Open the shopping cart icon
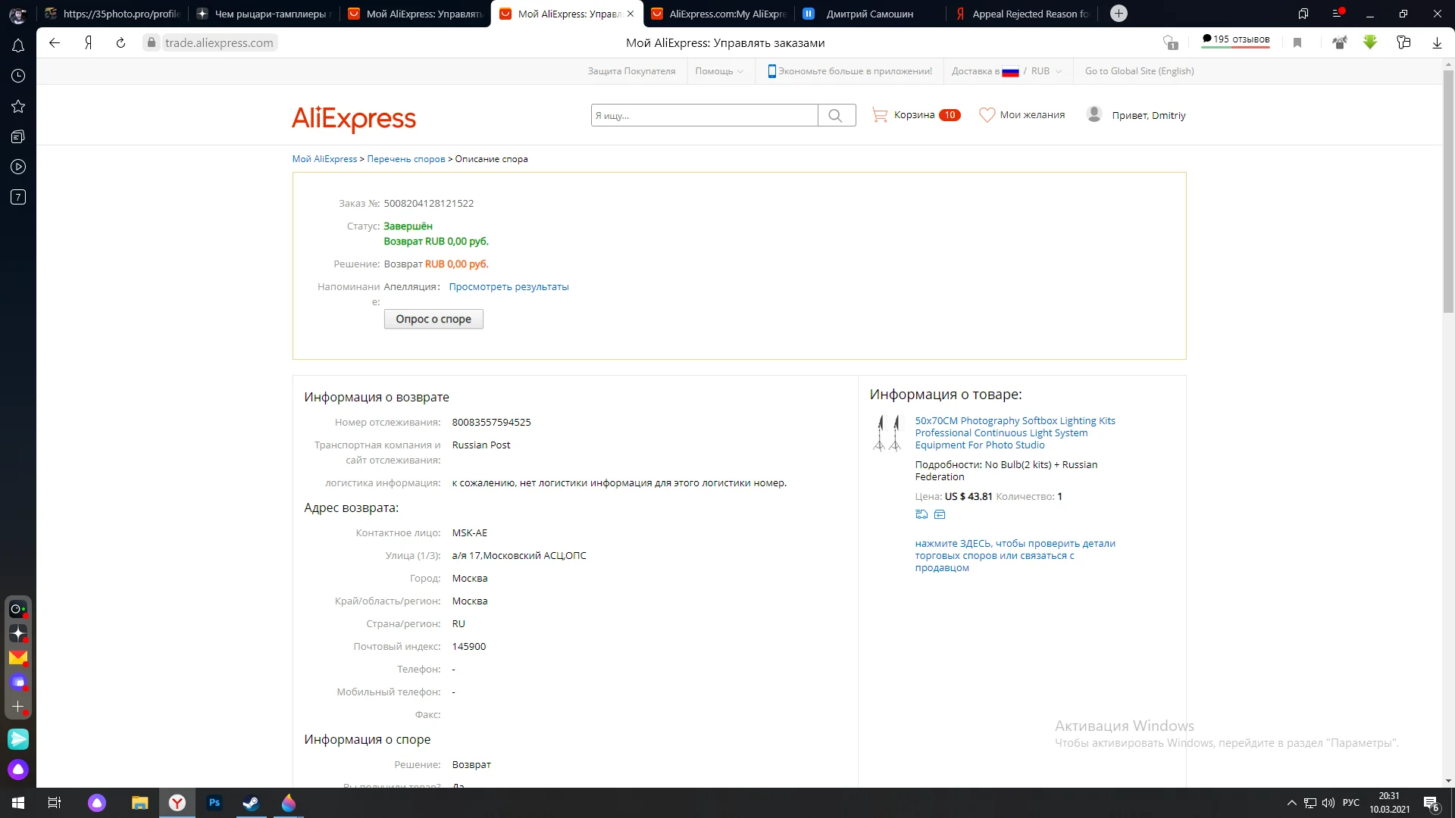 pyautogui.click(x=879, y=115)
